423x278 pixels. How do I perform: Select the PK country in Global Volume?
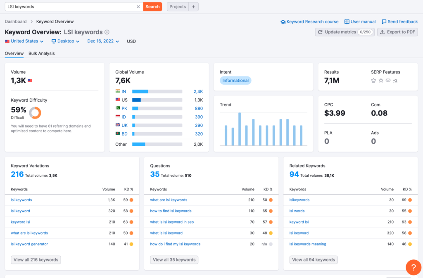124,108
